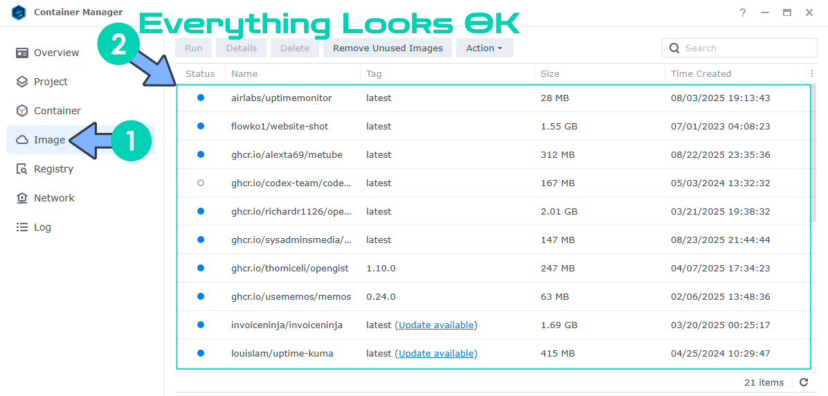Open the Log section
This screenshot has height=396, width=828.
coord(80,227)
